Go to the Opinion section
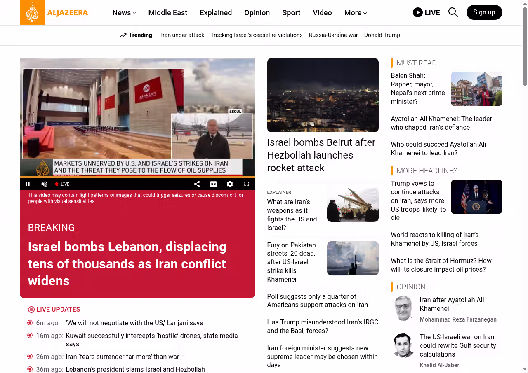528x373 pixels. click(257, 13)
